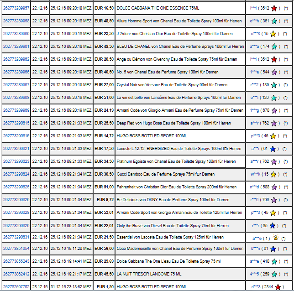
Task: Open item number link for Deep Red
Action: 16,123
